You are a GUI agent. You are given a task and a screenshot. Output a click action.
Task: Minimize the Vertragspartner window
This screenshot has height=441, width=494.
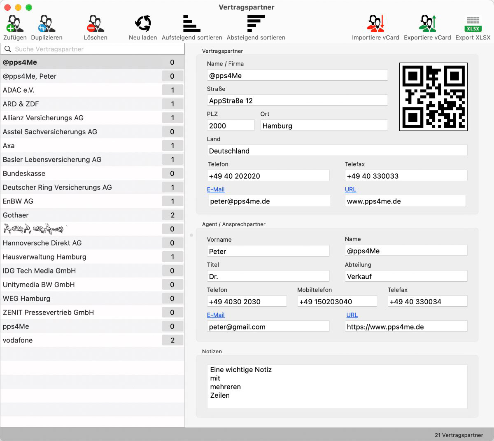click(x=18, y=7)
